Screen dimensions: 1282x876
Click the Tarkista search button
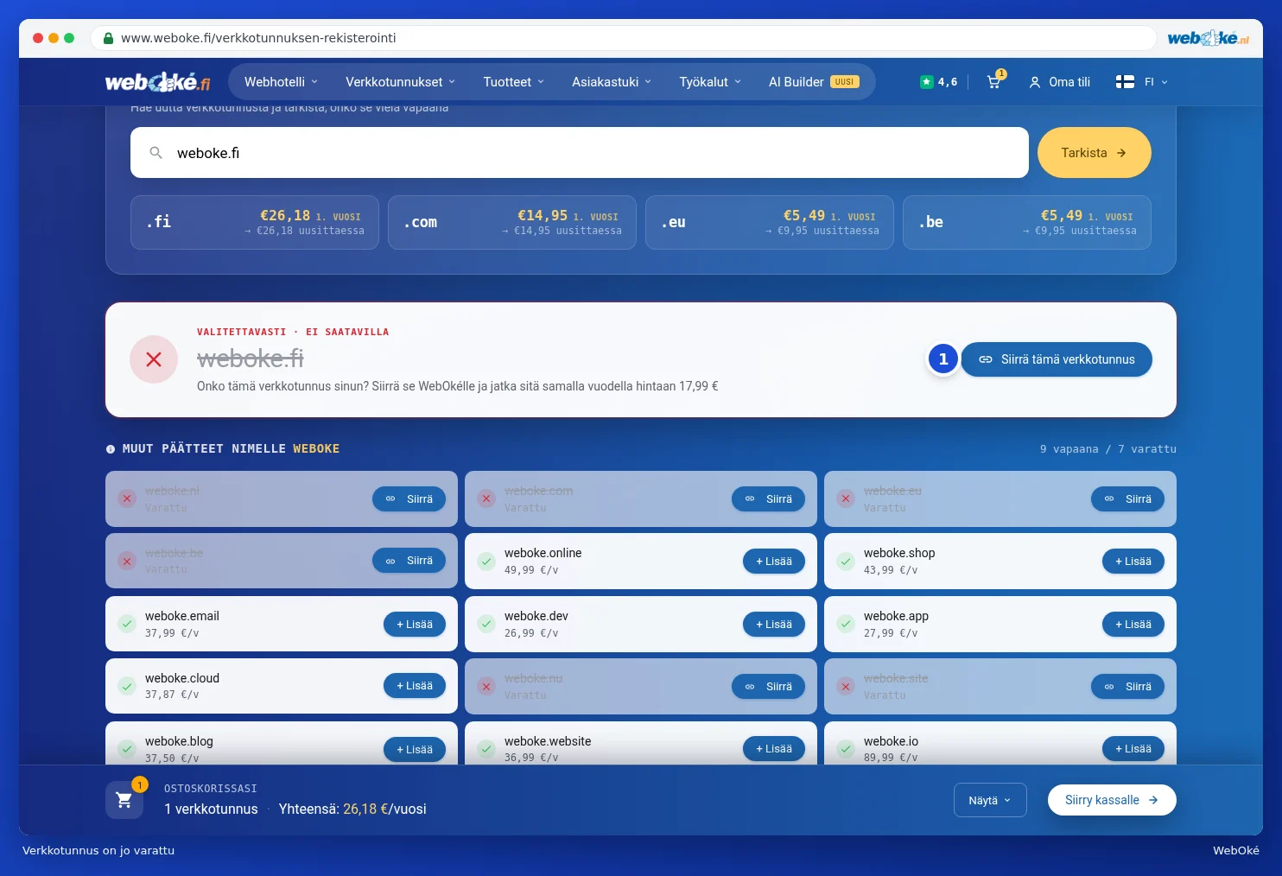1094,153
